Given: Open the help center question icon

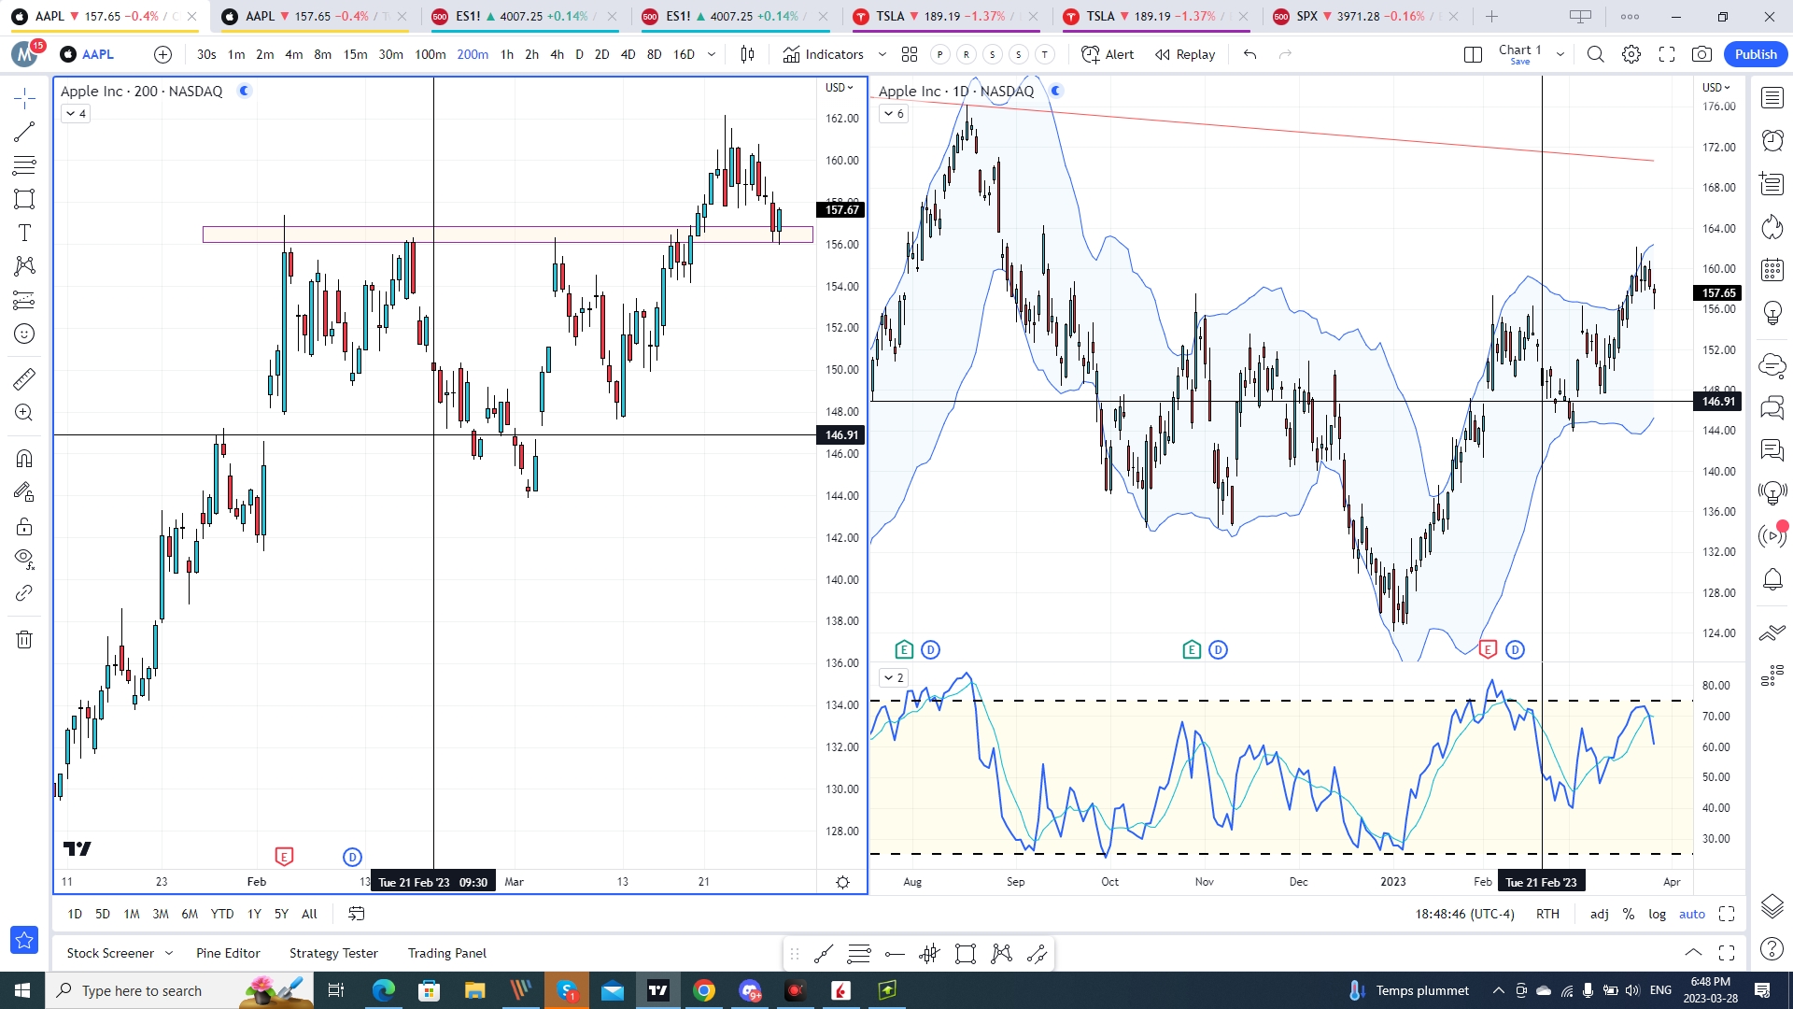Looking at the screenshot, I should [1772, 949].
